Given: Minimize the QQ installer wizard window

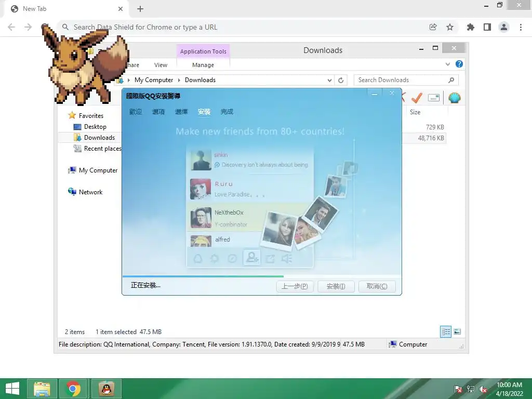Looking at the screenshot, I should click(375, 94).
